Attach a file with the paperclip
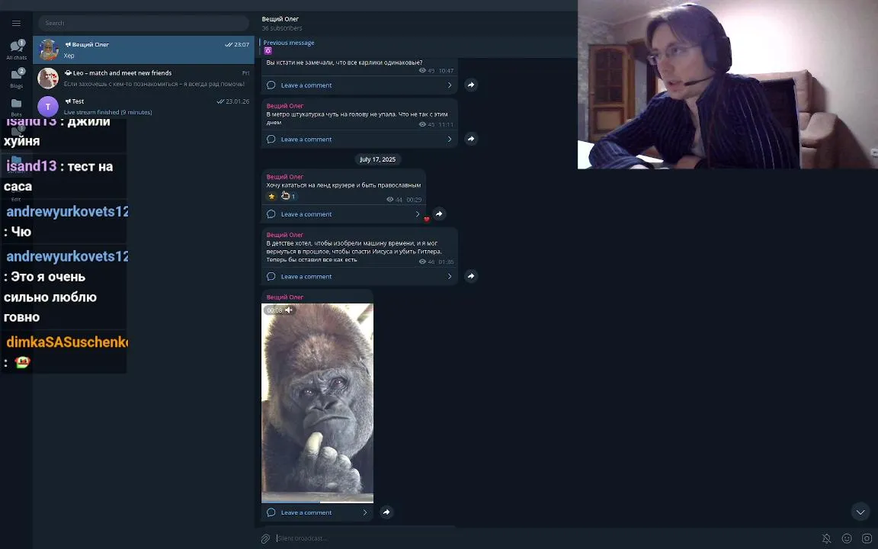 coord(265,538)
